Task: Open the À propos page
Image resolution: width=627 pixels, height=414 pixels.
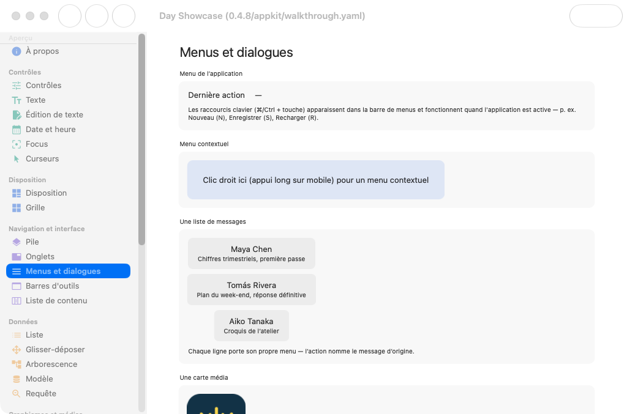Action: 69,51
